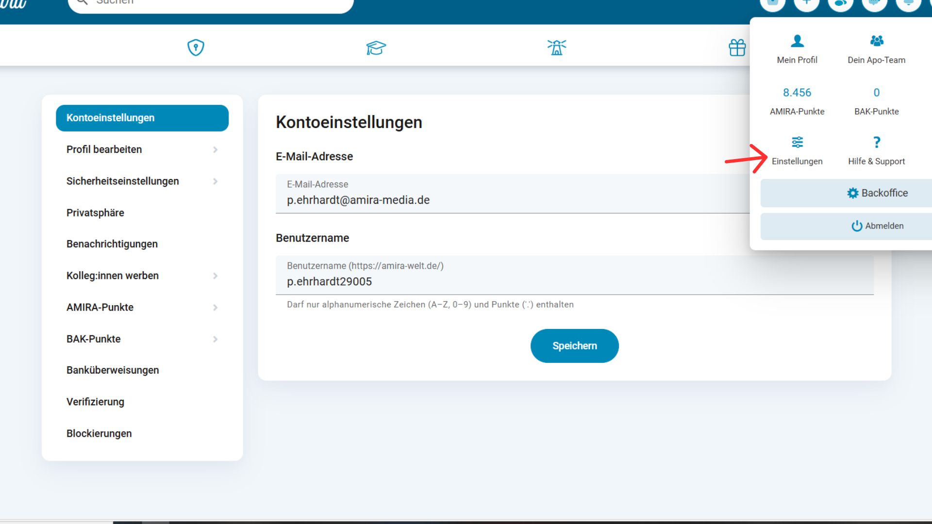
Task: Expand Kolleg:innen werben chevron
Action: pos(215,276)
